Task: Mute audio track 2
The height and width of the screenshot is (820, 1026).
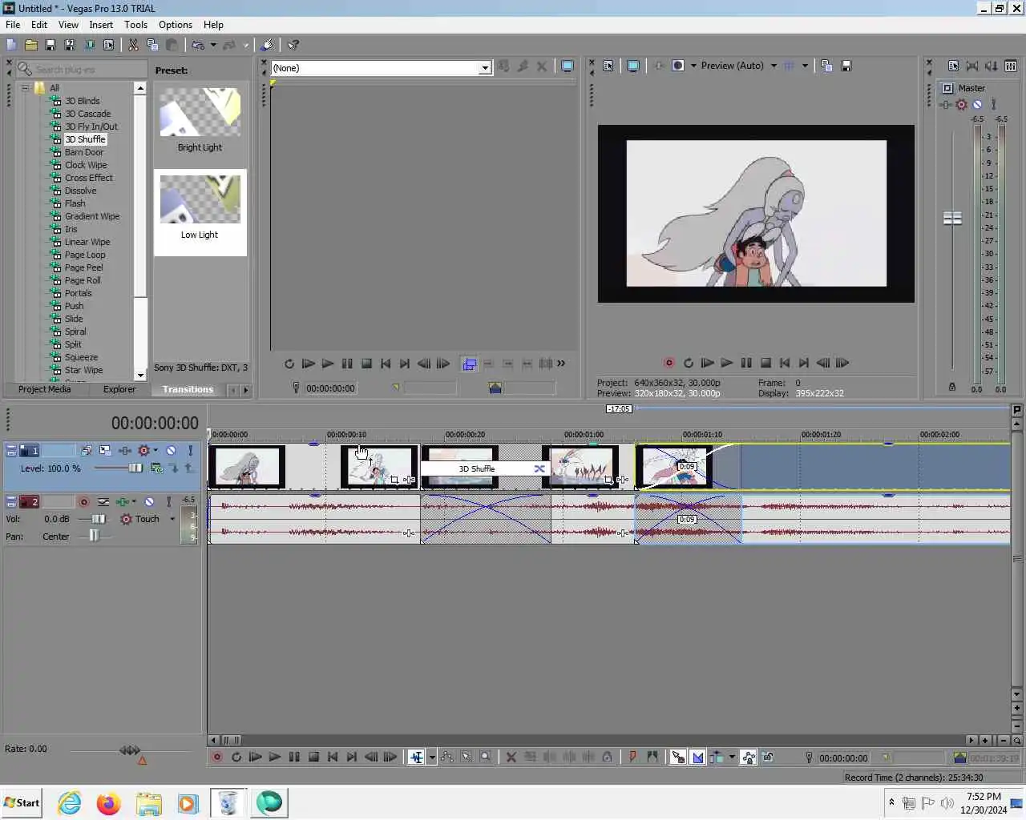Action: pyautogui.click(x=149, y=502)
